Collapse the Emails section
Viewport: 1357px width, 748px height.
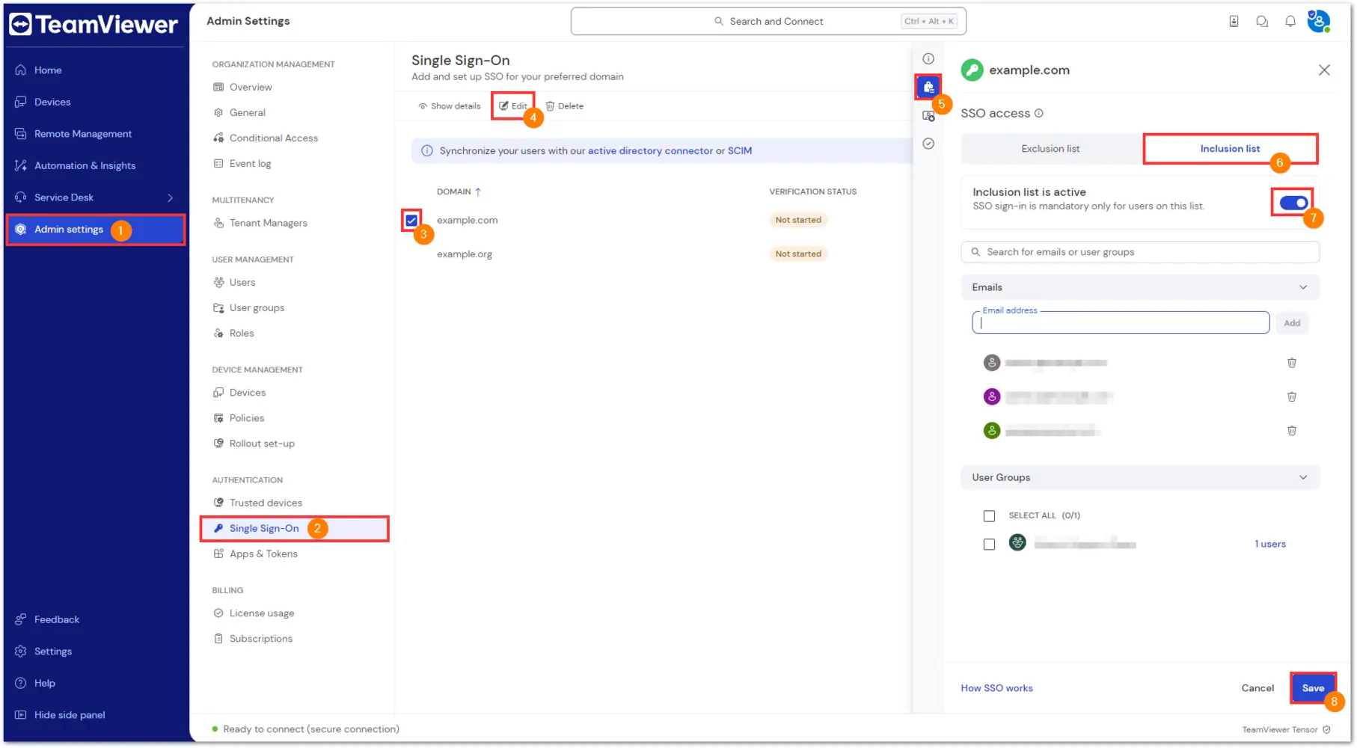coord(1303,287)
